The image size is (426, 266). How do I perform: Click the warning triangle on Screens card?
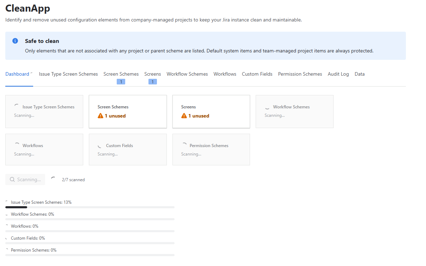[183, 115]
